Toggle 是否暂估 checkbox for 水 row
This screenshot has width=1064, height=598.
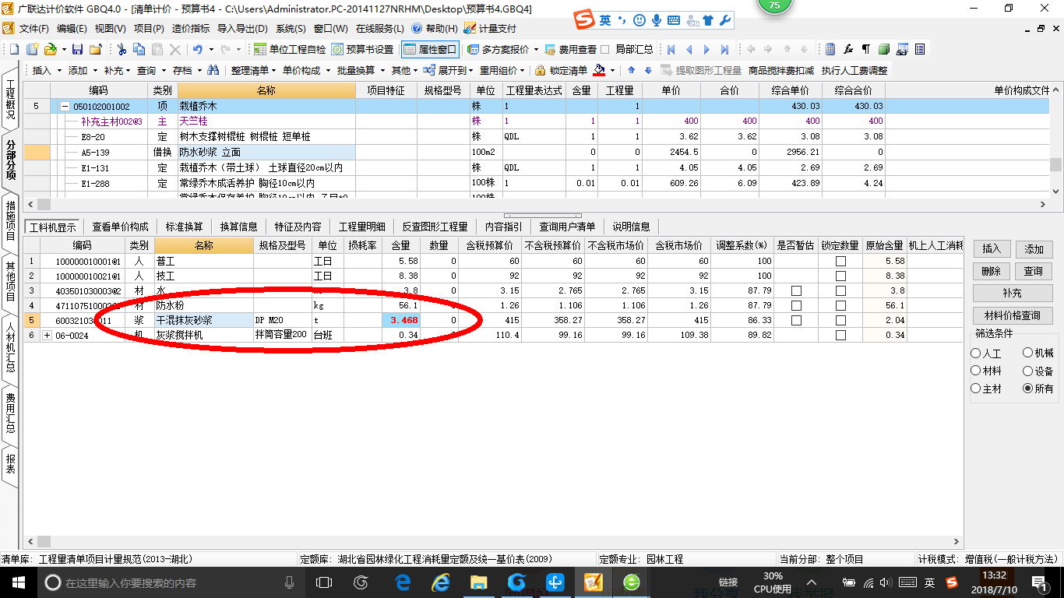click(796, 290)
